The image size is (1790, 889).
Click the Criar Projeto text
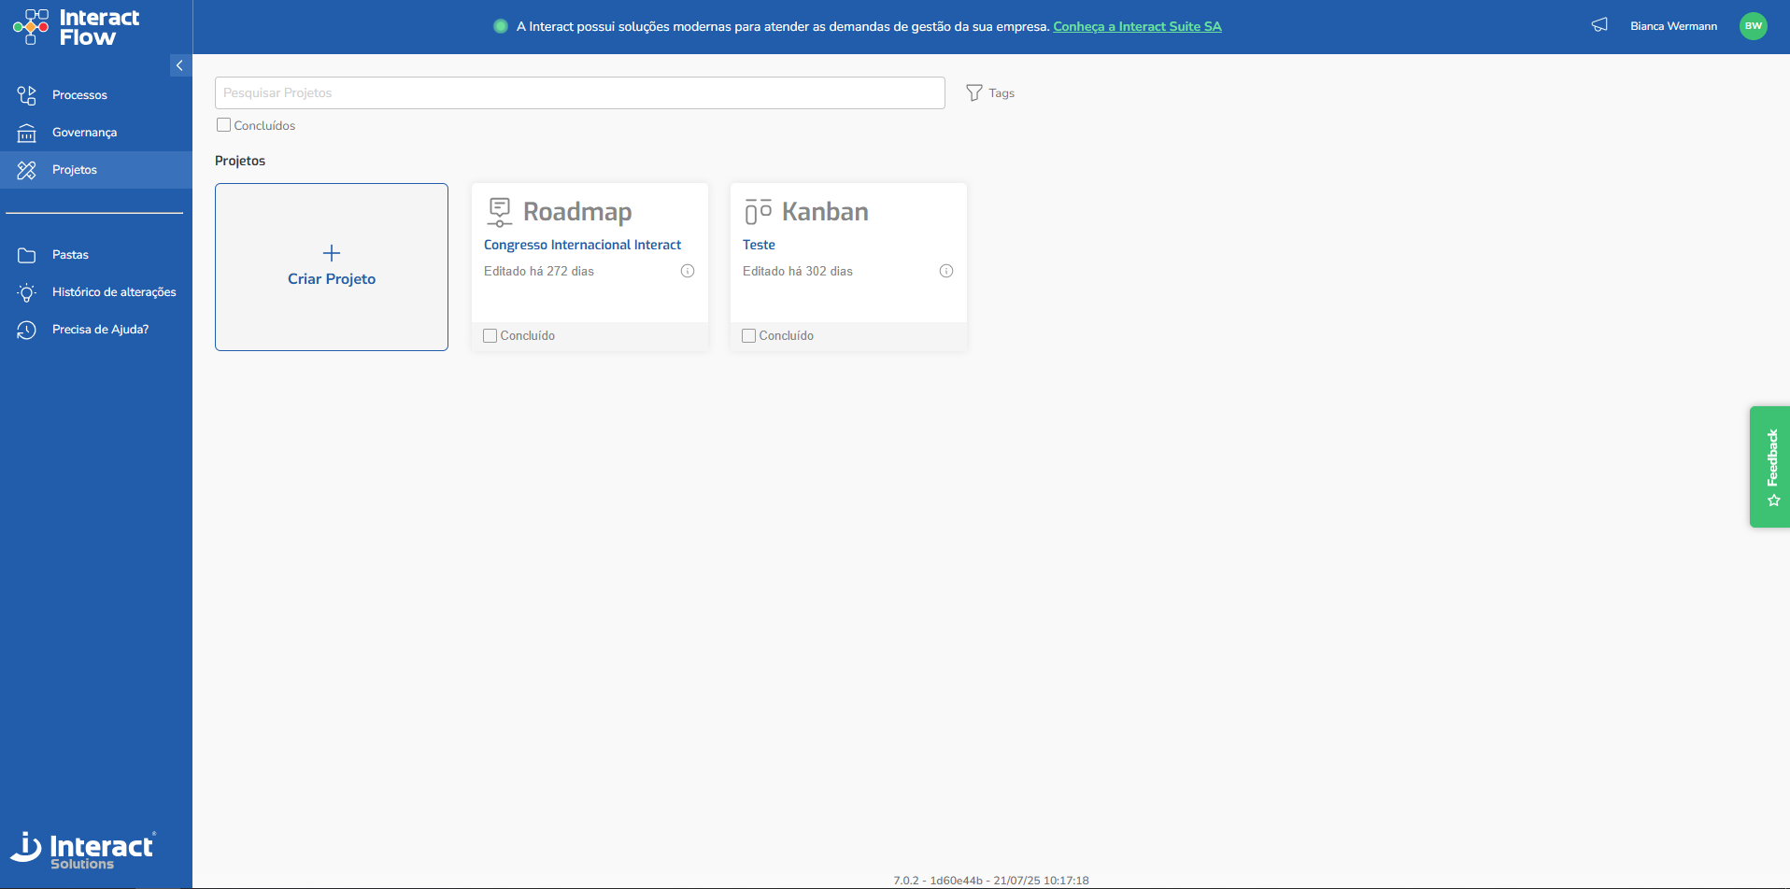tap(332, 279)
